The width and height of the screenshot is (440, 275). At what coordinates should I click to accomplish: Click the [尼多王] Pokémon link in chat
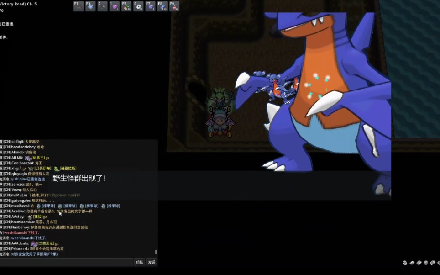(x=38, y=158)
